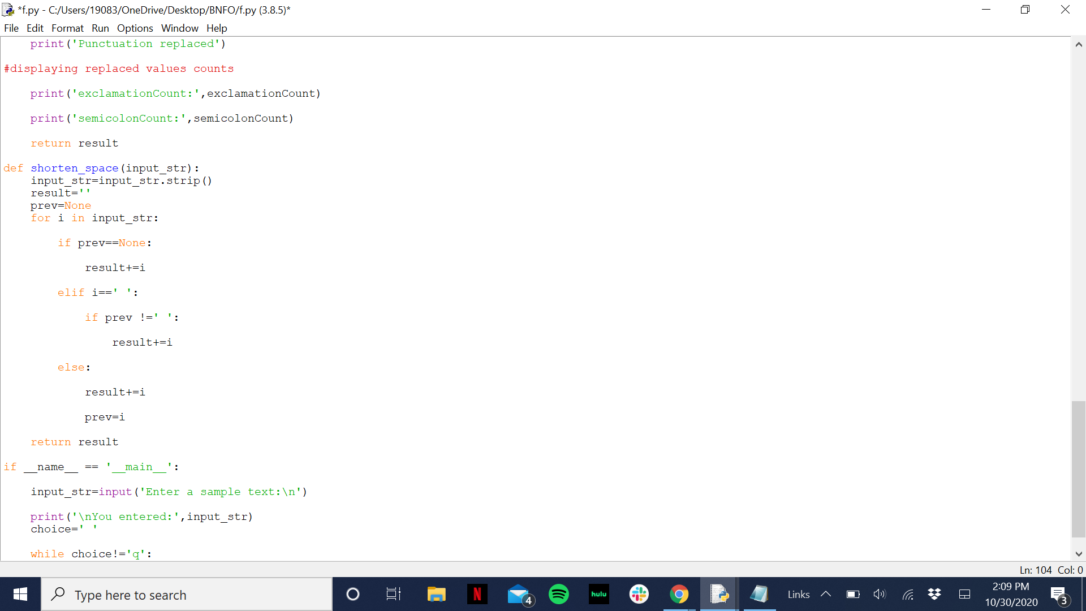Click on the Windows Start button
Viewport: 1086px width, 611px height.
(20, 595)
